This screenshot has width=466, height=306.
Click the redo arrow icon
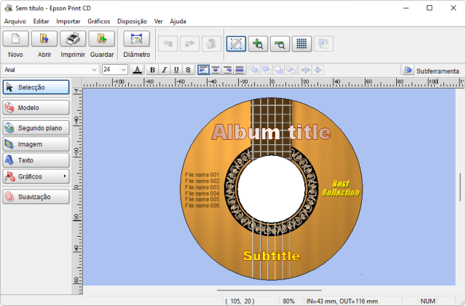[x=189, y=44]
